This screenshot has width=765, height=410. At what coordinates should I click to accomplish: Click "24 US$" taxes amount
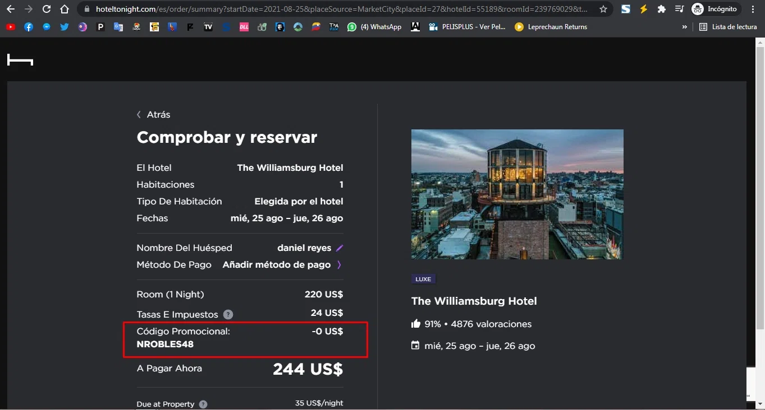(327, 313)
